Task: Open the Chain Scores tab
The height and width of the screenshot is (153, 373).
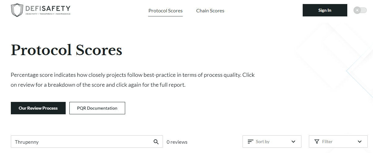Action: pos(210,11)
